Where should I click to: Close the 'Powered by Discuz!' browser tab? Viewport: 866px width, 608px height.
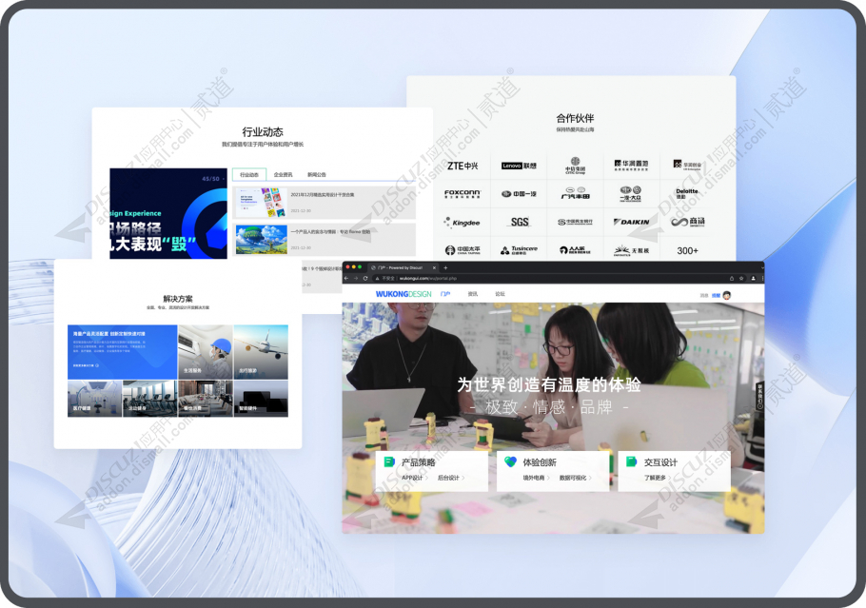click(x=434, y=267)
